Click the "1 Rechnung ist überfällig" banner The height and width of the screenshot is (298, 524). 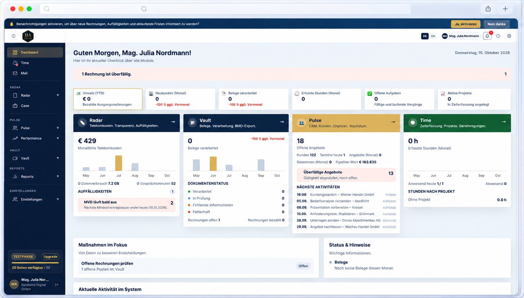292,74
